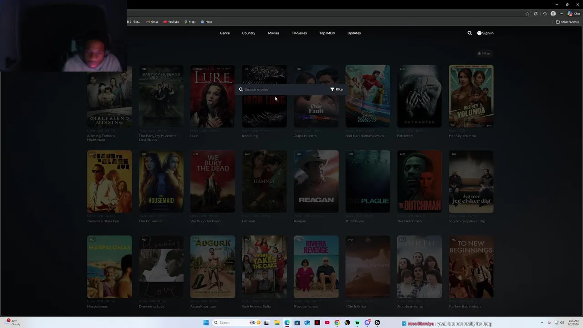Open Other favorites folder
The height and width of the screenshot is (328, 583).
[568, 22]
